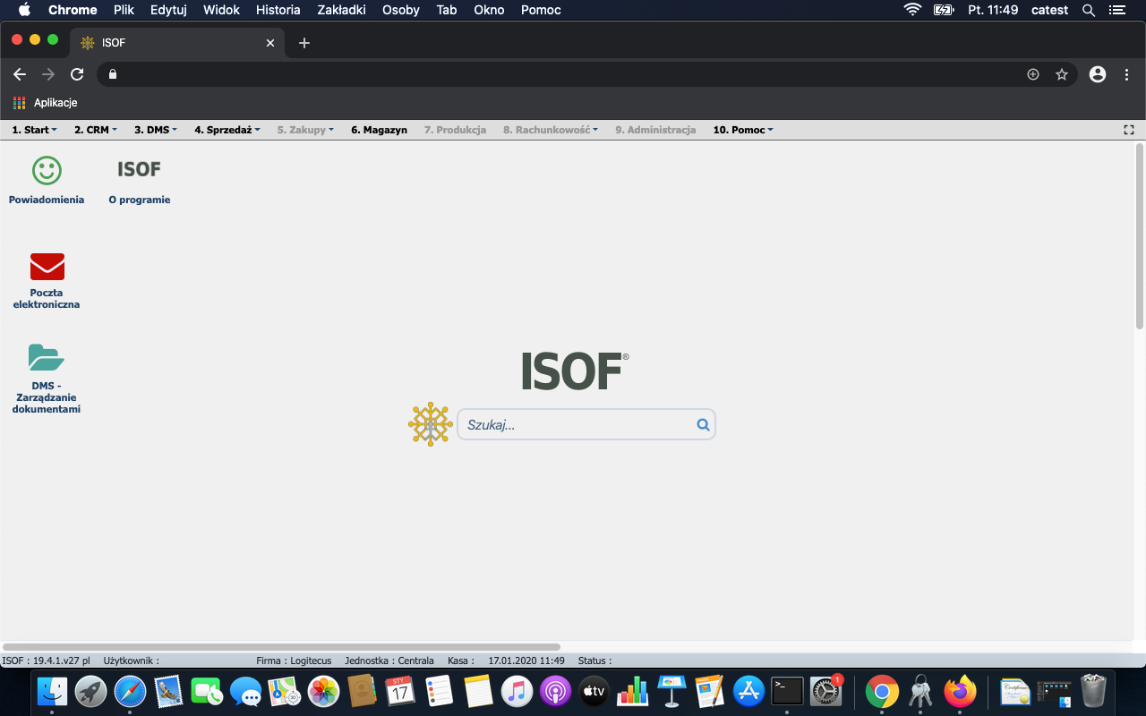
Task: Click the magnifier icon in the Szukaj field
Action: click(x=703, y=425)
